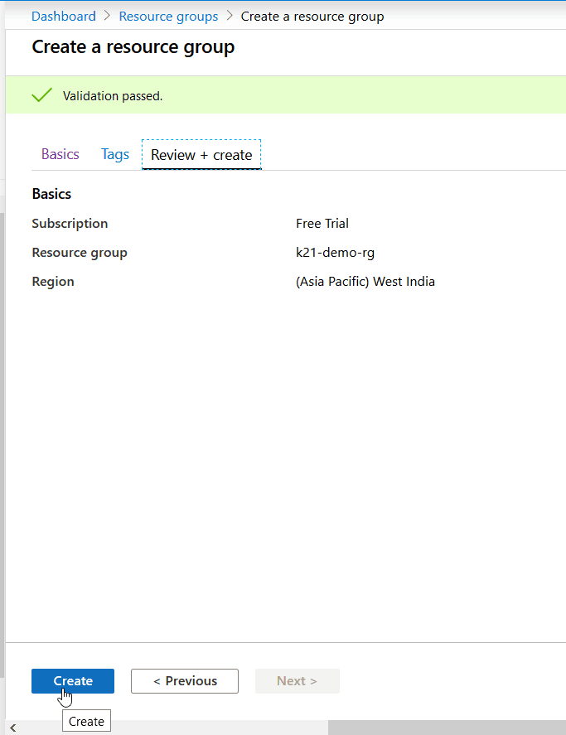Click the Create tooltip label

[x=86, y=720]
